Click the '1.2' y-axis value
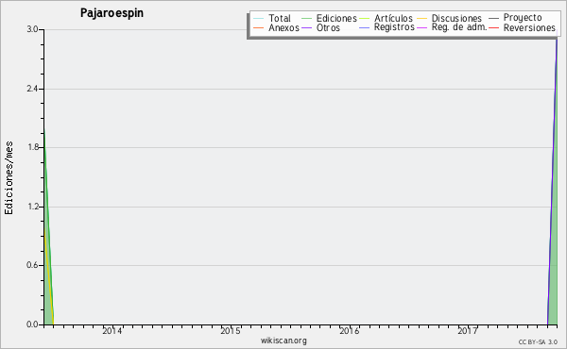567x349 pixels. click(32, 207)
